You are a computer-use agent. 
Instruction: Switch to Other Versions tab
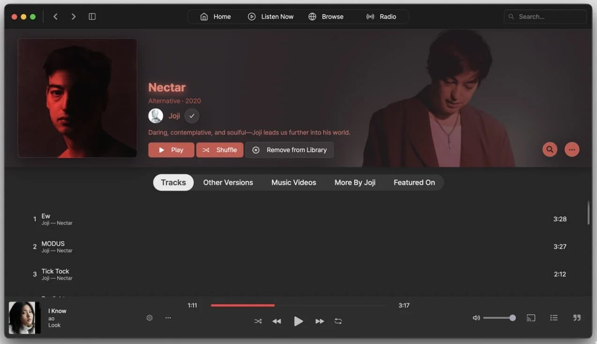[228, 182]
